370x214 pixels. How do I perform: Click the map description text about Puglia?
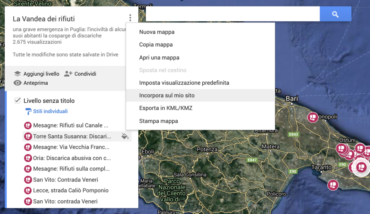pyautogui.click(x=69, y=32)
